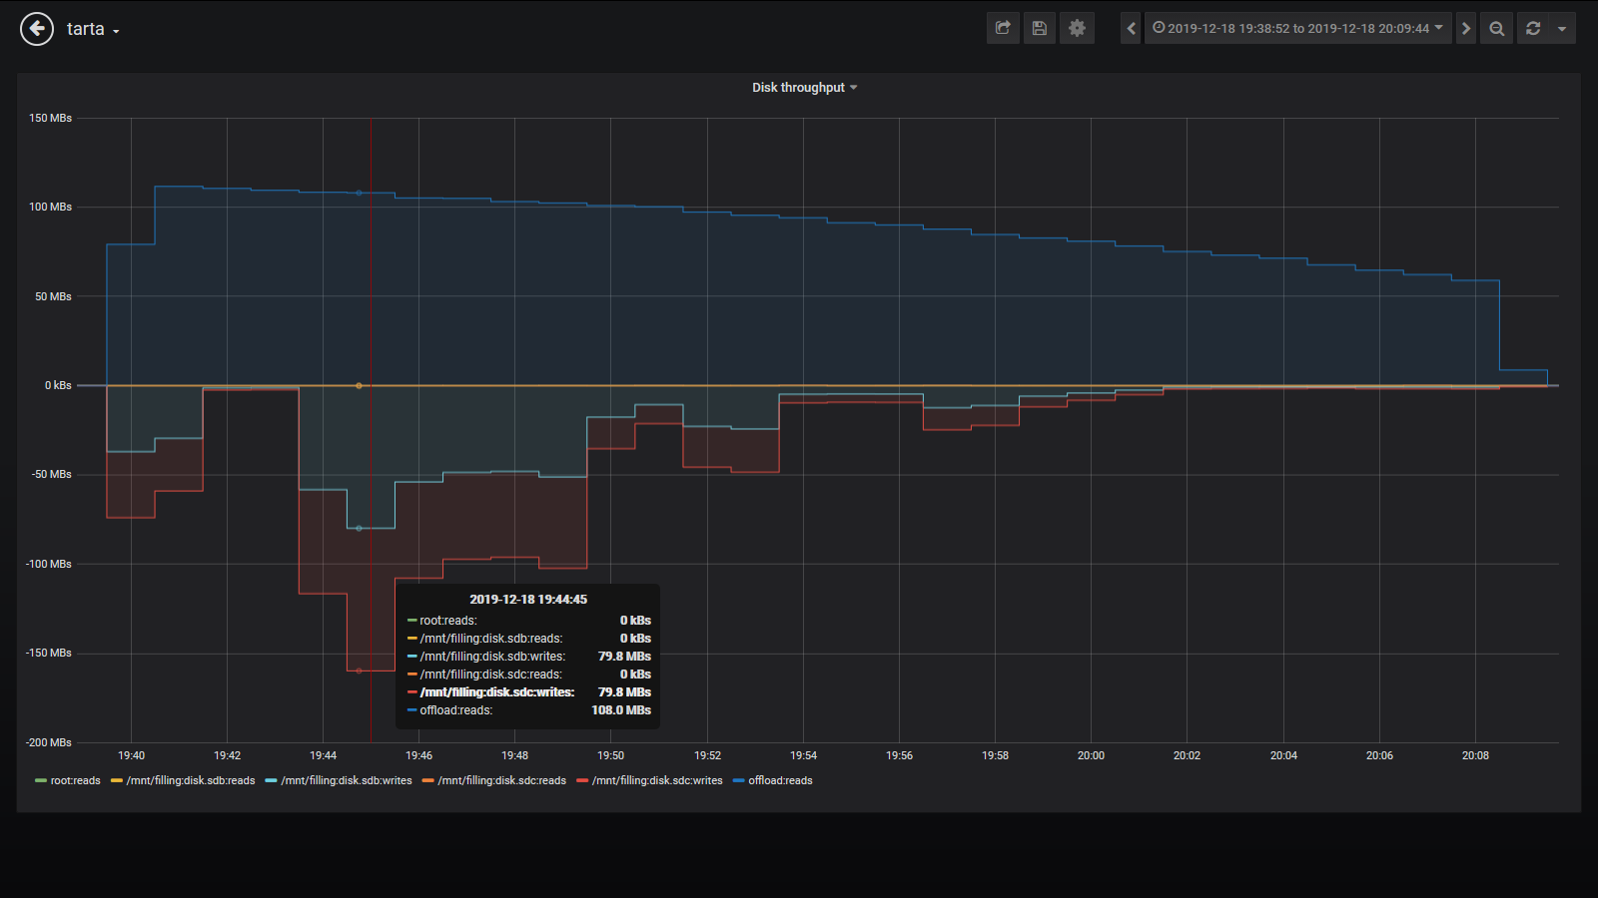Viewport: 1598px width, 898px height.
Task: Refresh the dashboard
Action: (x=1533, y=28)
